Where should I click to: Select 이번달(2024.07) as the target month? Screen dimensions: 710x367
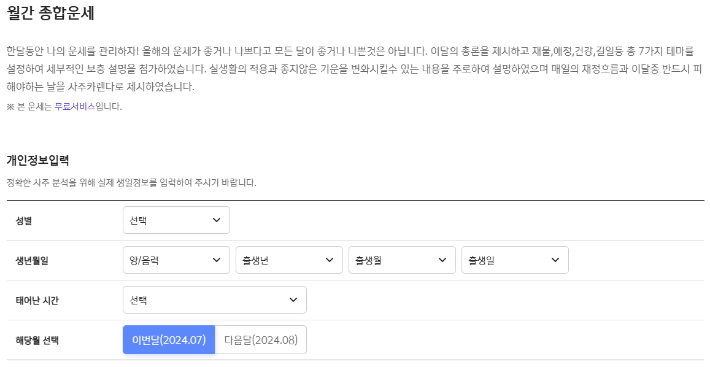(x=169, y=339)
